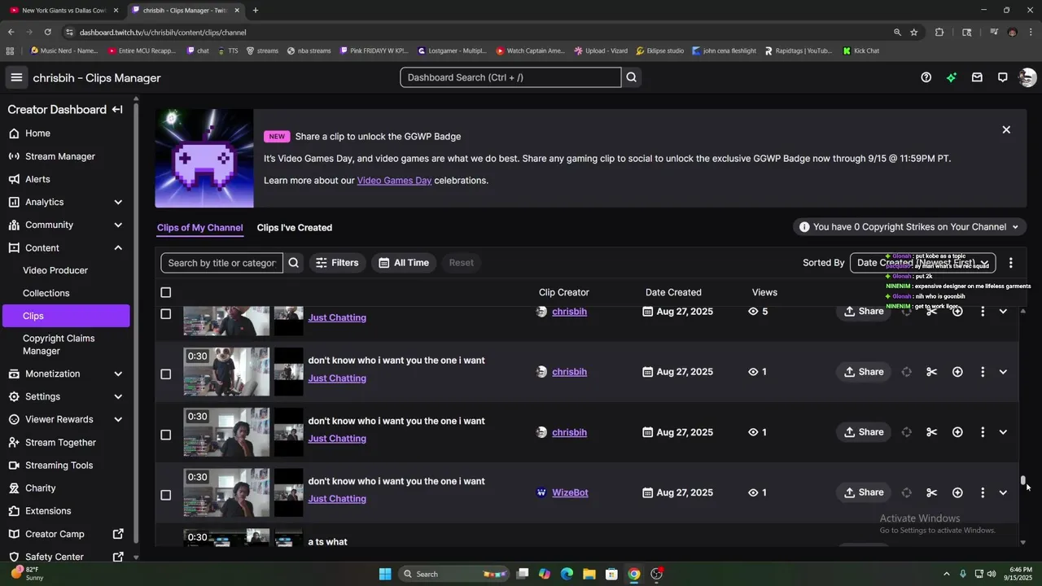Viewport: 1042px width, 586px height.
Task: Click circled plus icon in 5-views row
Action: click(x=957, y=312)
